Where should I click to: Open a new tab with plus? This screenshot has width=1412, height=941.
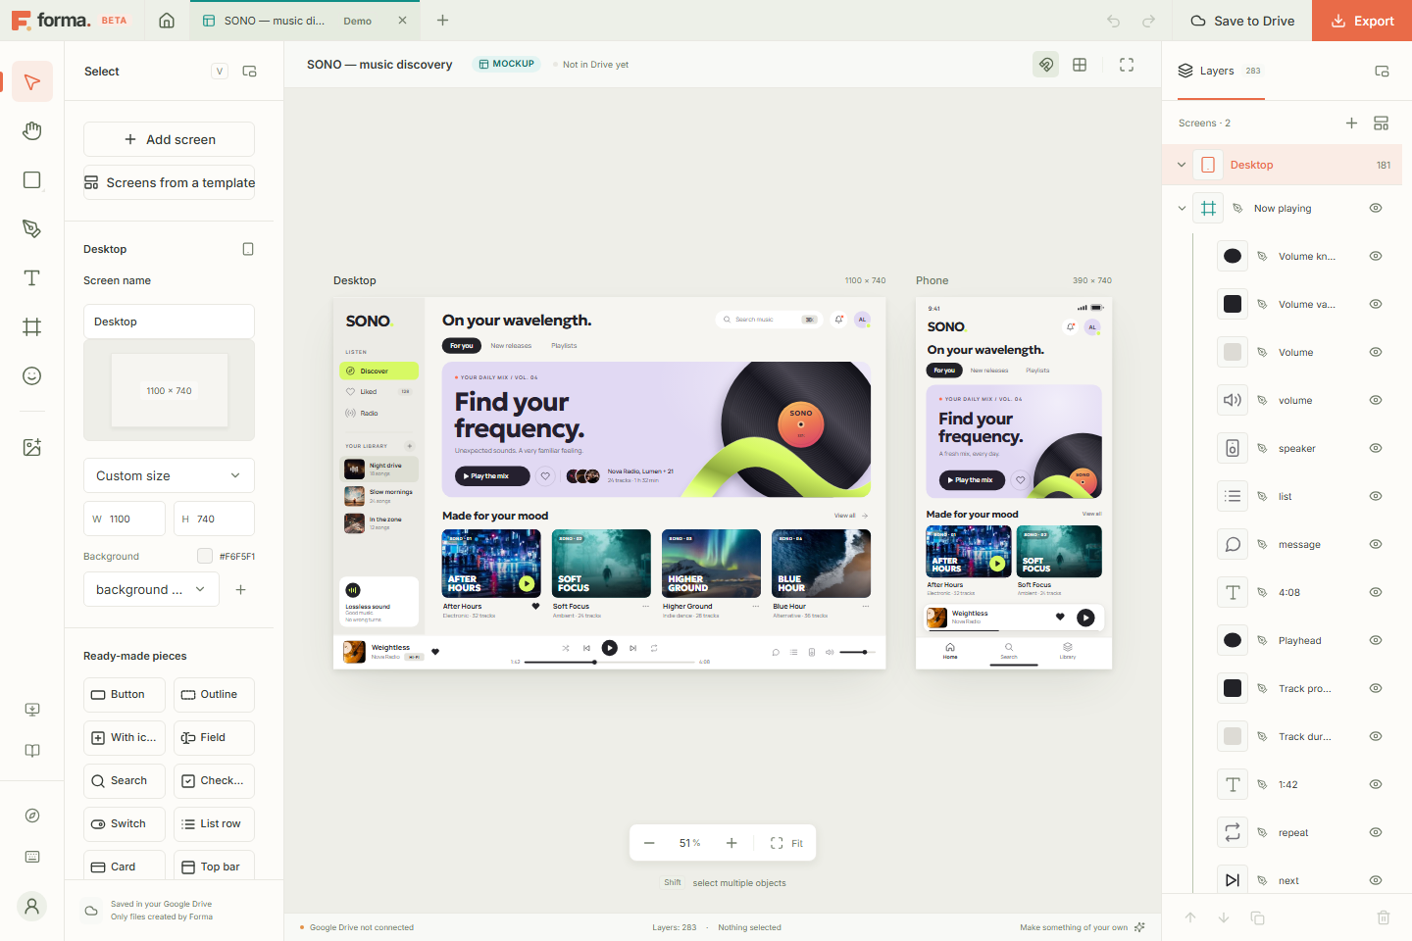click(x=442, y=21)
